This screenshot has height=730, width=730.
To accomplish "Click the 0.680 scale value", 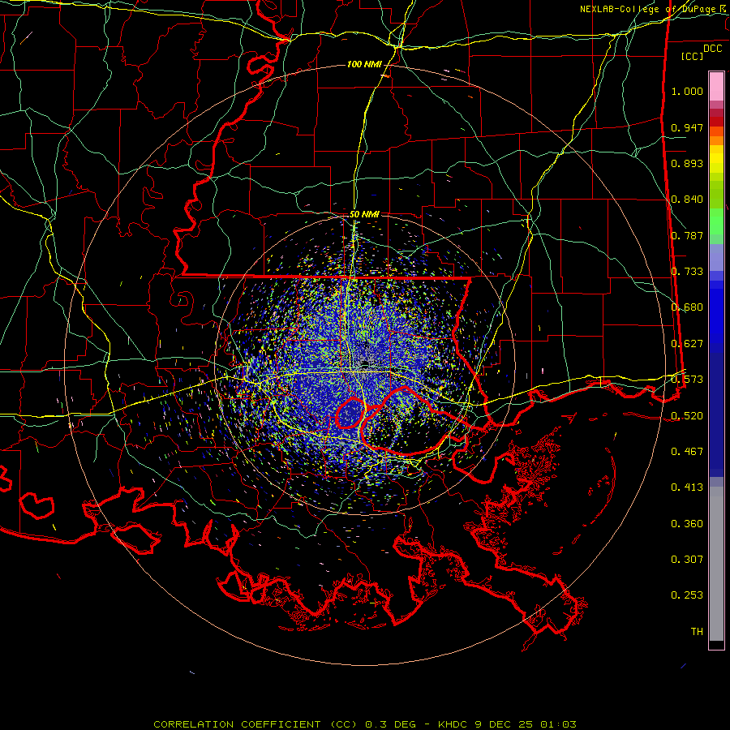I will (687, 307).
